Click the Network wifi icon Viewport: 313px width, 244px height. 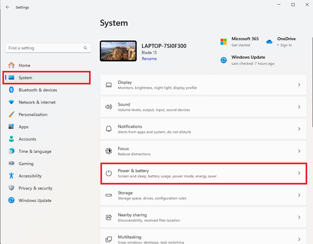pos(12,102)
